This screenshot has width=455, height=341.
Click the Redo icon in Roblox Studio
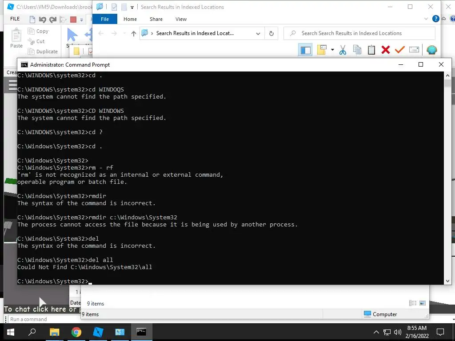coord(53,20)
